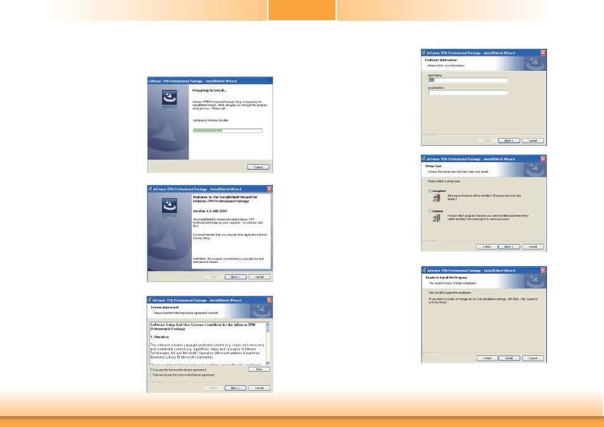Click scroll up arrow in license text box

[x=267, y=324]
